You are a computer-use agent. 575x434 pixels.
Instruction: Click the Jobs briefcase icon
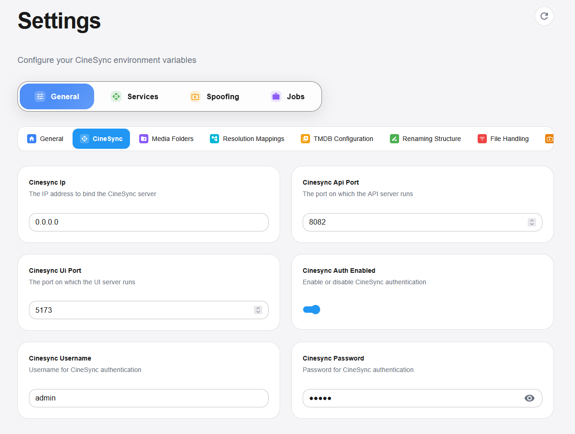[276, 96]
